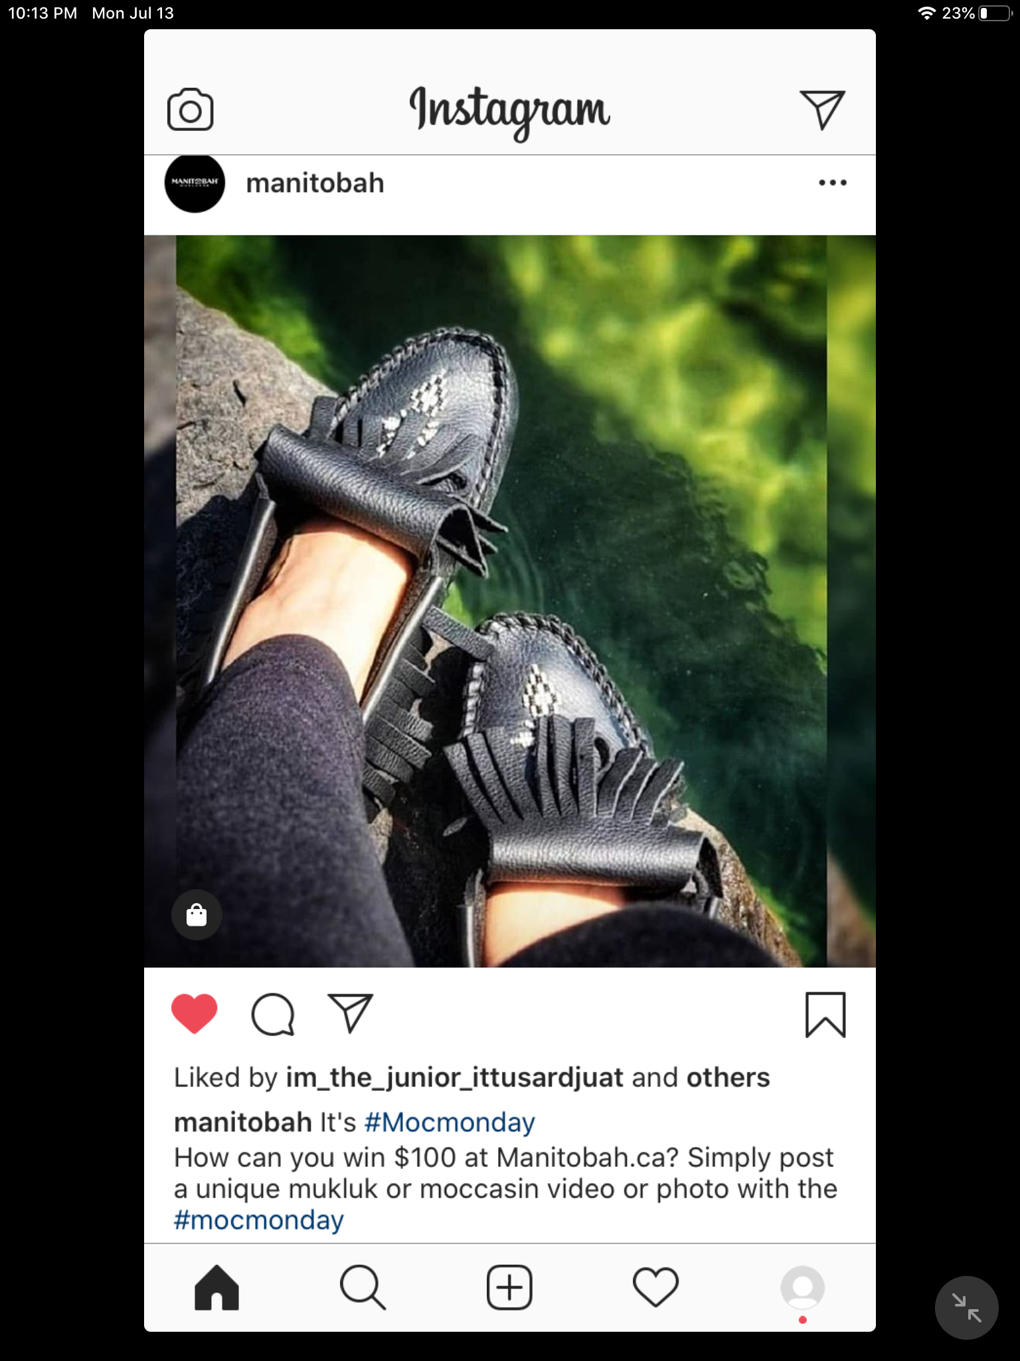Open Activity heart tab in bottom bar
This screenshot has height=1361, width=1020.
pos(655,1287)
